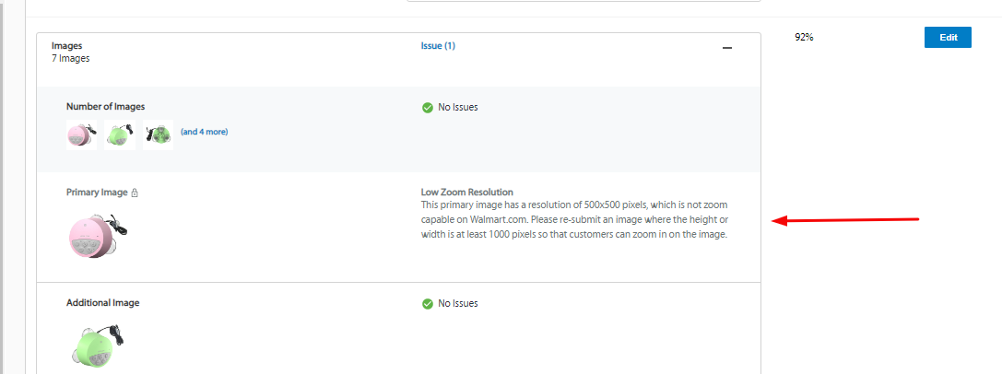This screenshot has width=1002, height=374.
Task: Click the 92% score value
Action: [x=804, y=38]
